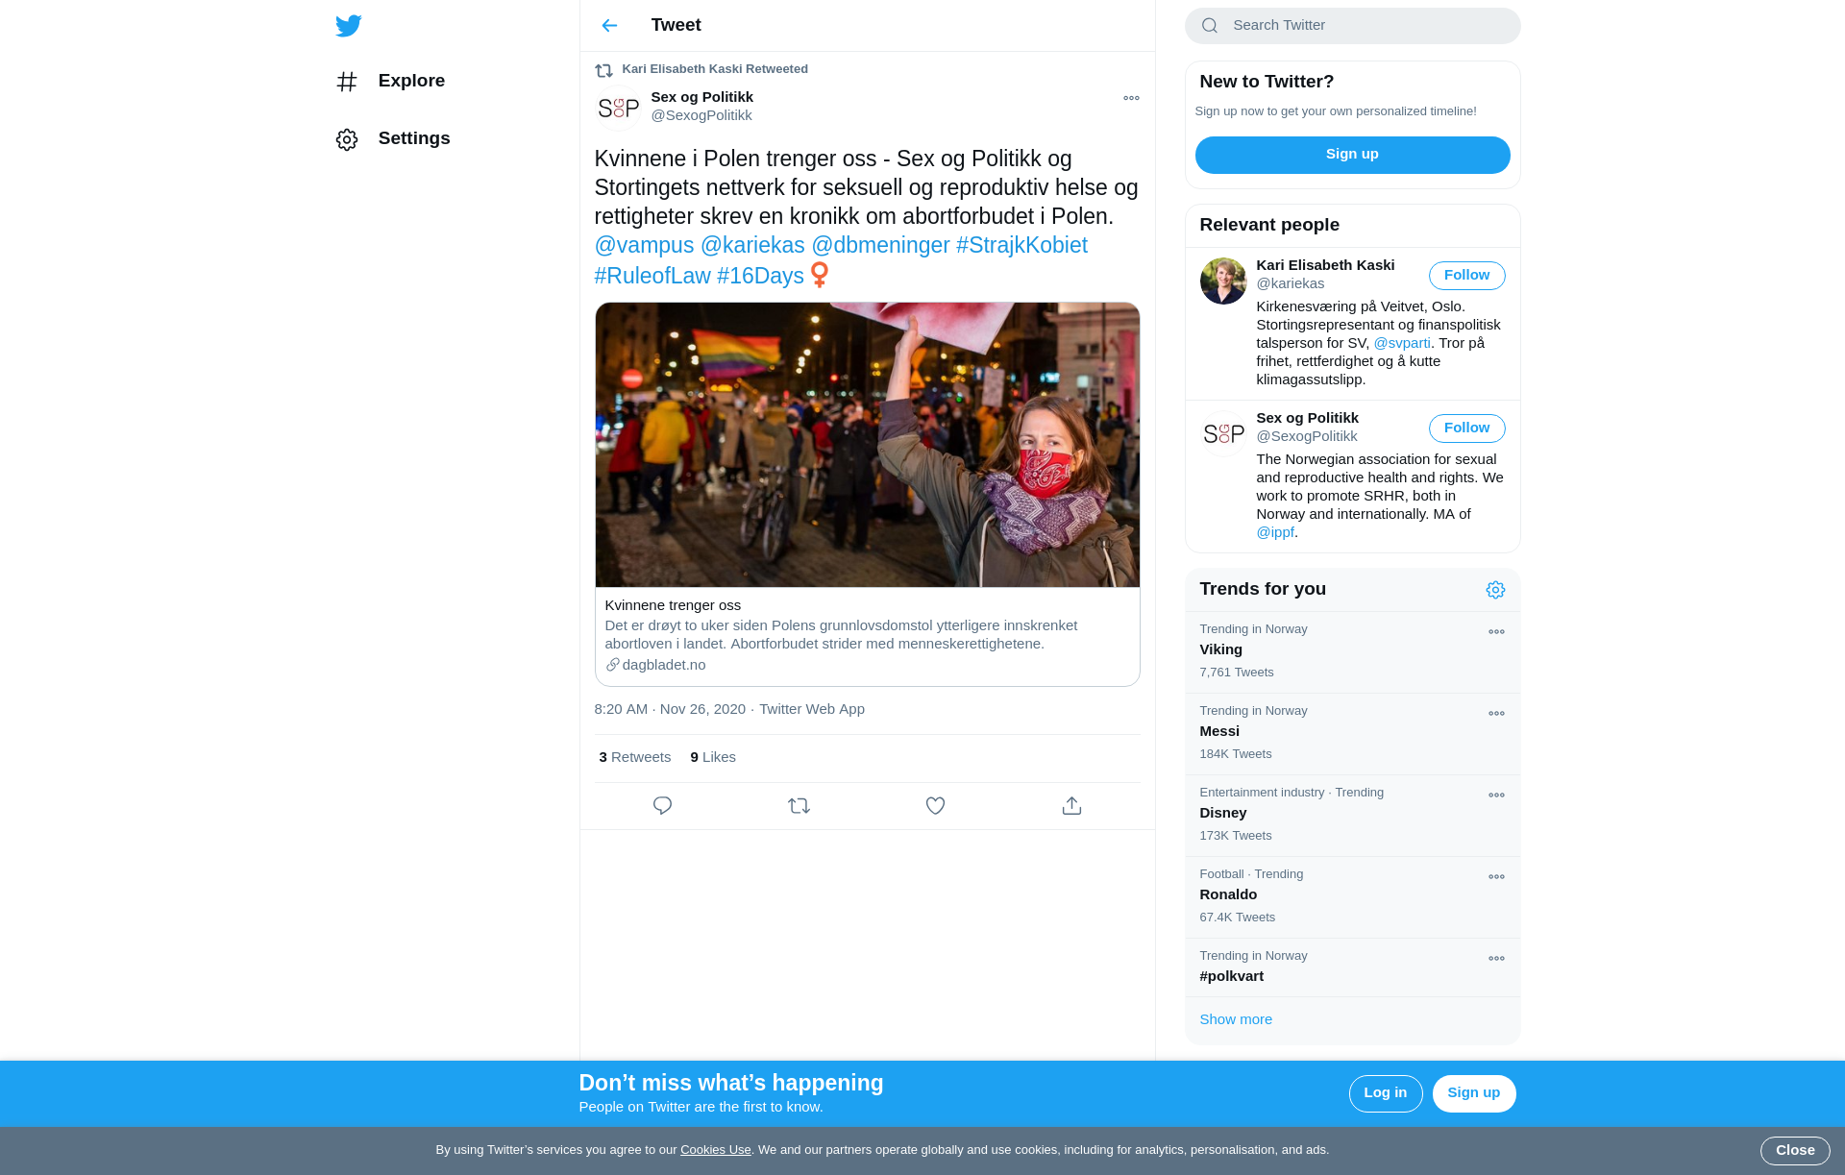Open Explore in sidebar
Screen dimensions: 1845x1175
[x=410, y=81]
